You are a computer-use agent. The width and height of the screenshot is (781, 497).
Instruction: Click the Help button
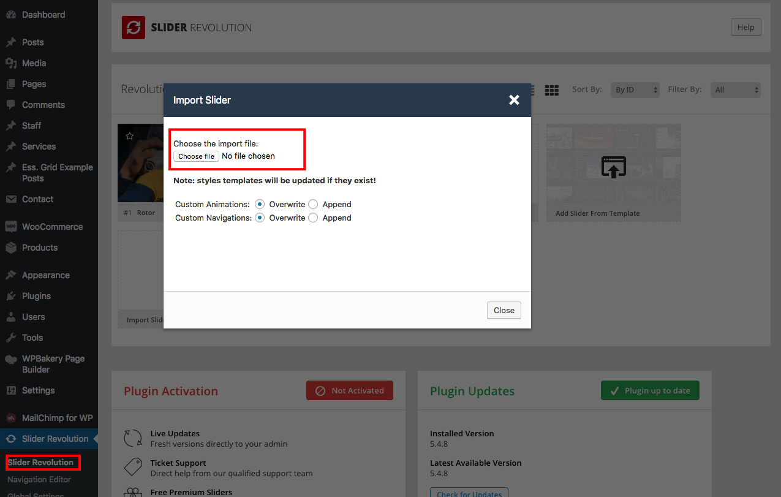[745, 27]
